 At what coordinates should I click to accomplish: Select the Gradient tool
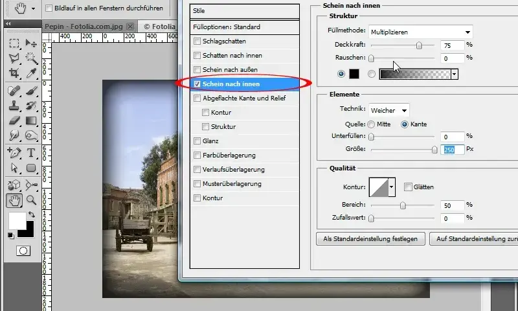tap(31, 121)
